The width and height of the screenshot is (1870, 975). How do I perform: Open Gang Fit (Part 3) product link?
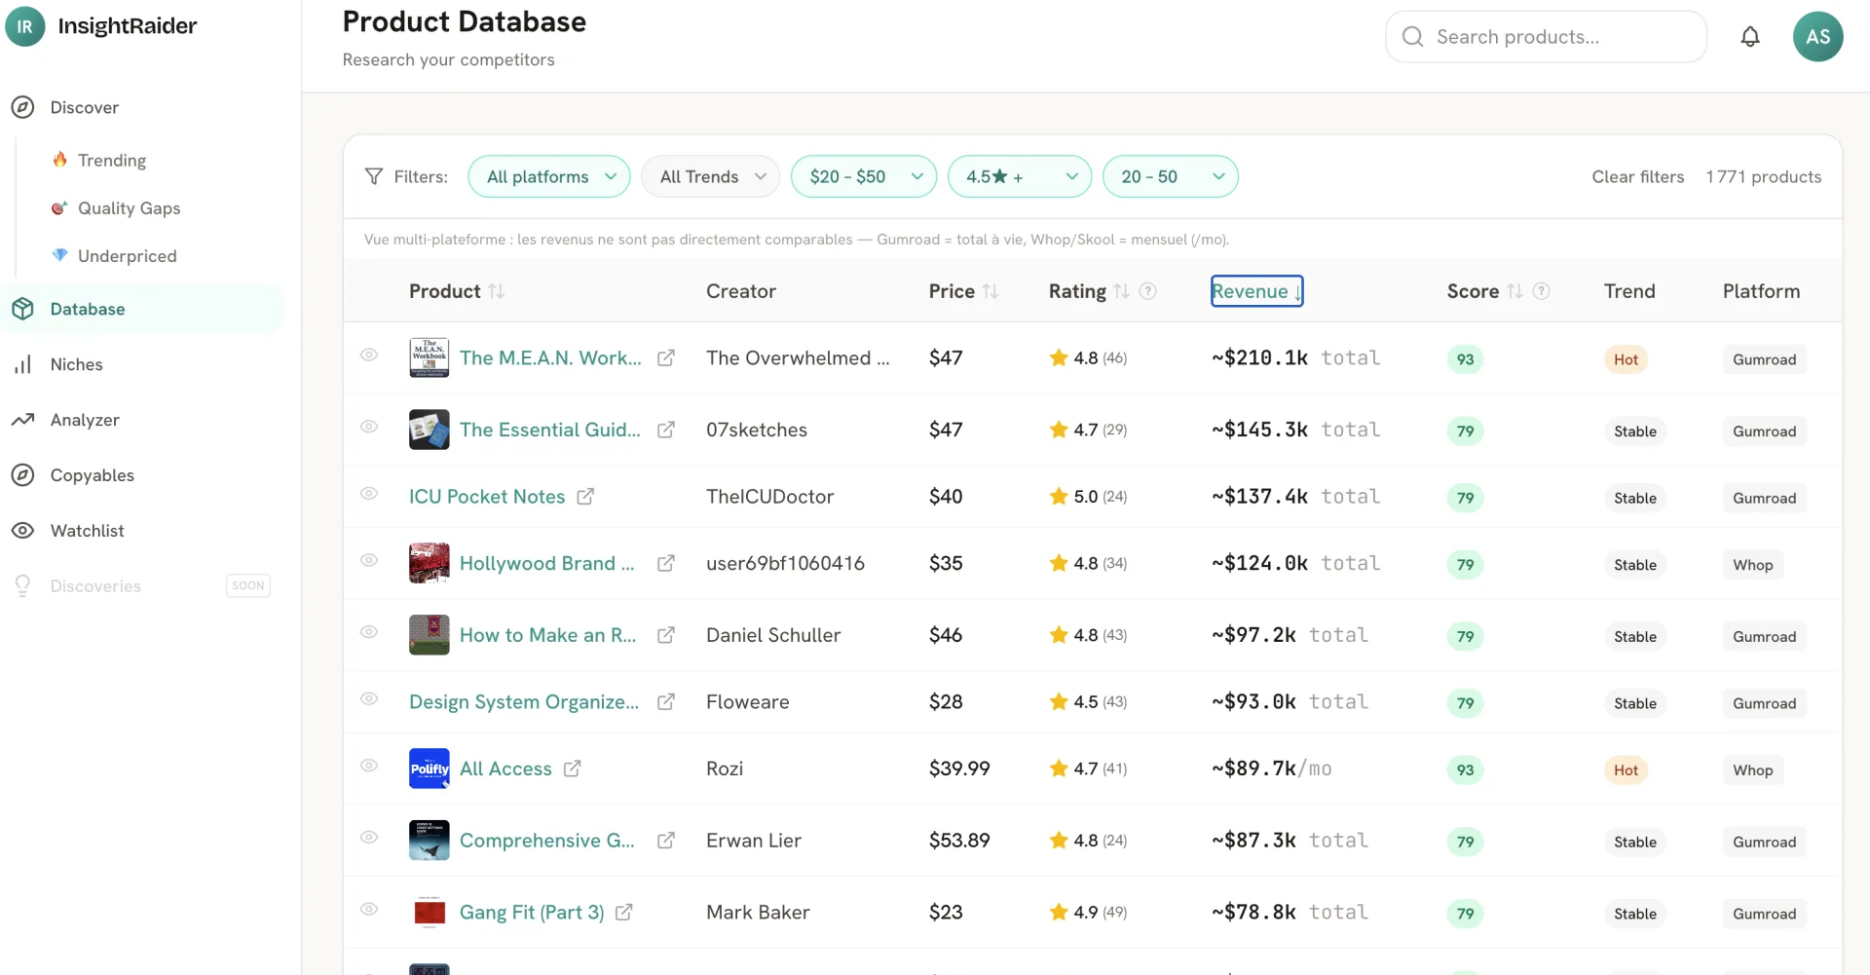[532, 913]
